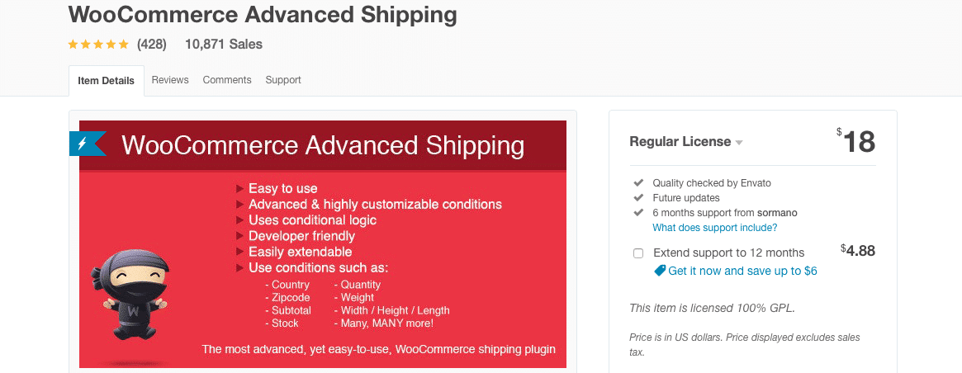The height and width of the screenshot is (373, 962).
Task: Click the checkmark next to 6 months support
Action: pyautogui.click(x=638, y=212)
